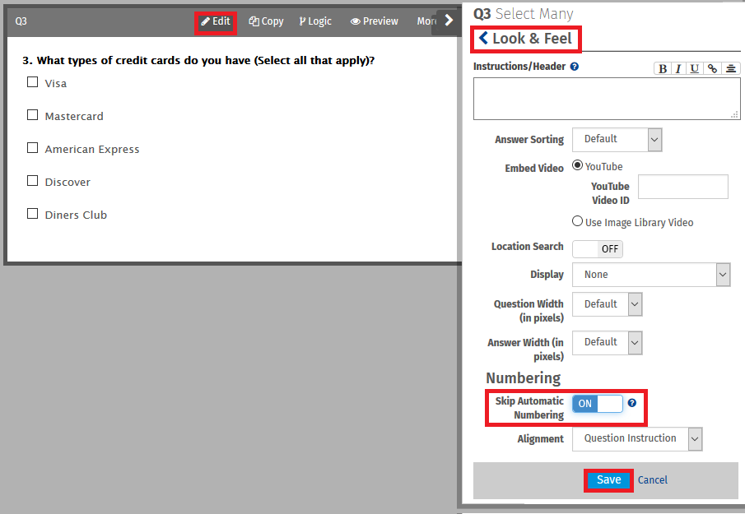Go back via the Look & Feel link
Viewport: 745px width, 514px height.
[525, 39]
